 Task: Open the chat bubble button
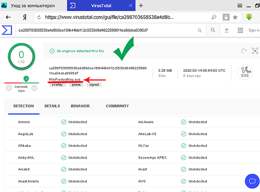click(x=252, y=181)
